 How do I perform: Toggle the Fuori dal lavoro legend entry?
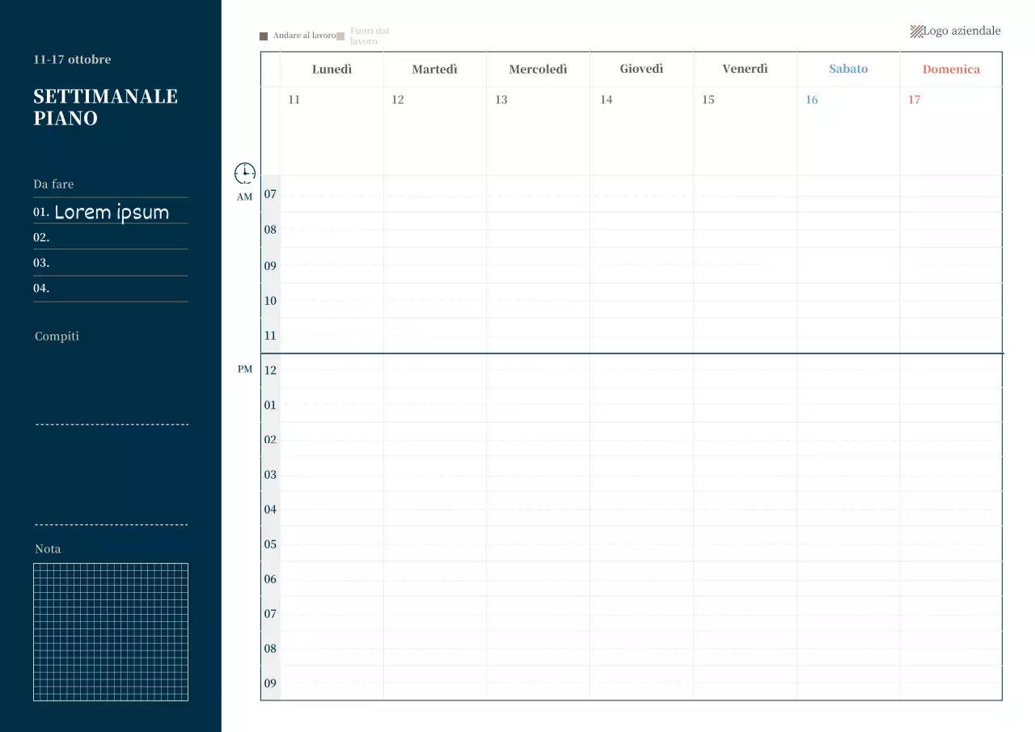click(369, 36)
